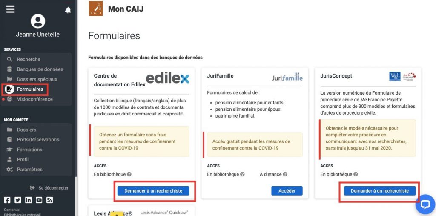Click JurisConcept's En bibliothèque help icon

pyautogui.click(x=356, y=174)
